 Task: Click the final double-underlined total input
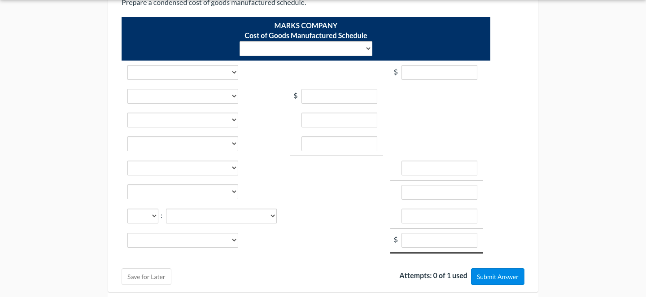click(x=439, y=240)
